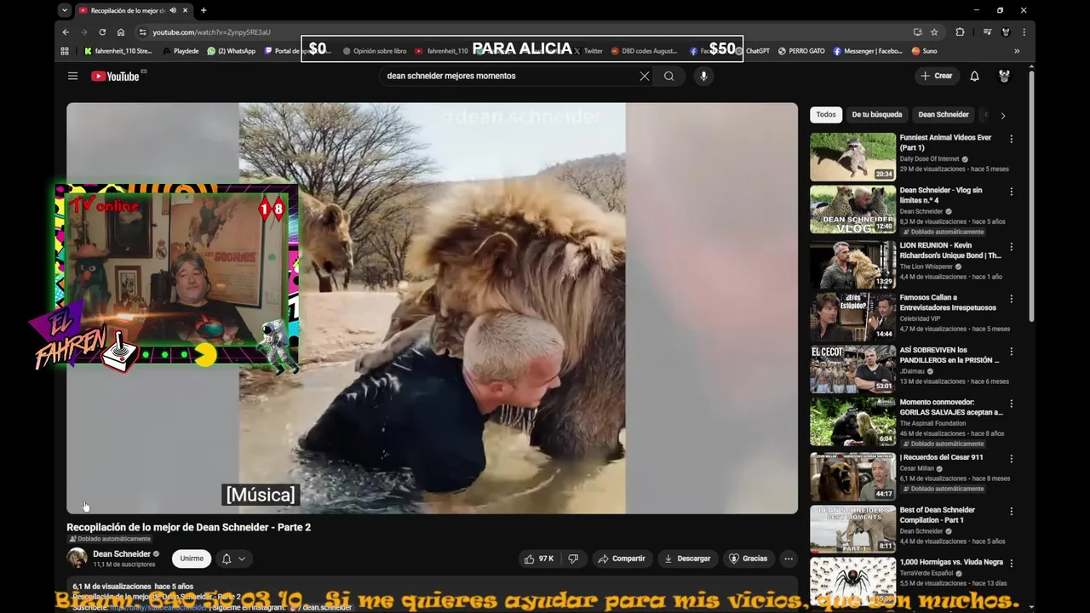This screenshot has width=1090, height=613.
Task: Open the site info icon beside URL
Action: (142, 32)
